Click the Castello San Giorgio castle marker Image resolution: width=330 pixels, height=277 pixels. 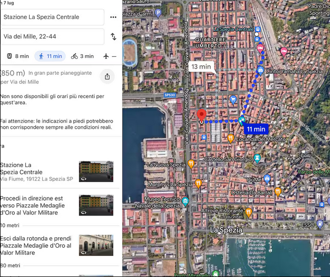[257, 158]
